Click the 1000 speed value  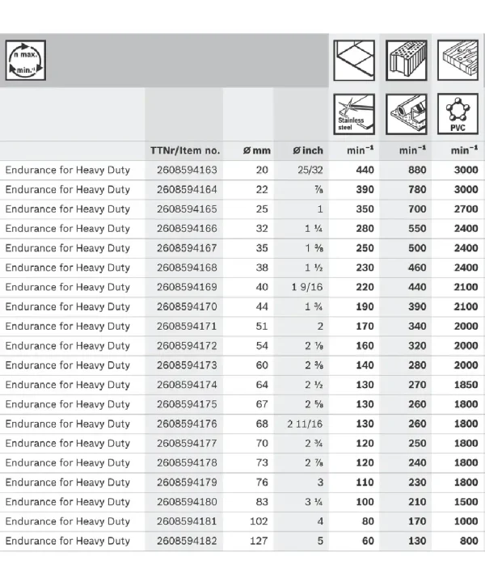coord(466,521)
